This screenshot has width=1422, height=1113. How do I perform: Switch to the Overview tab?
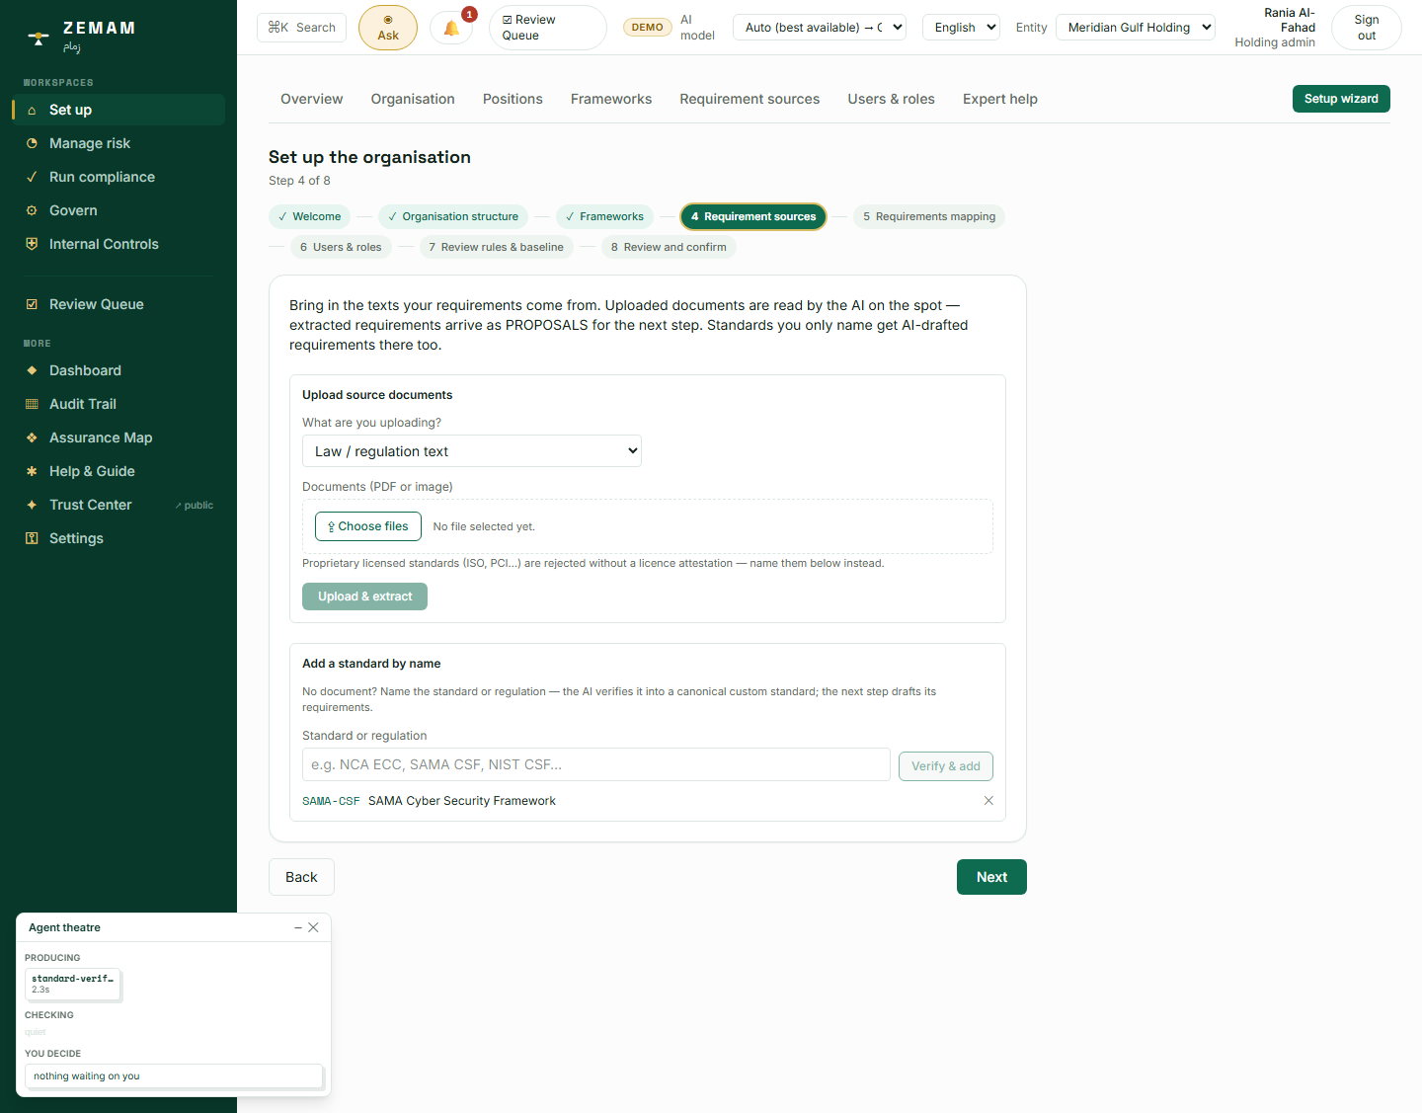[x=312, y=99]
